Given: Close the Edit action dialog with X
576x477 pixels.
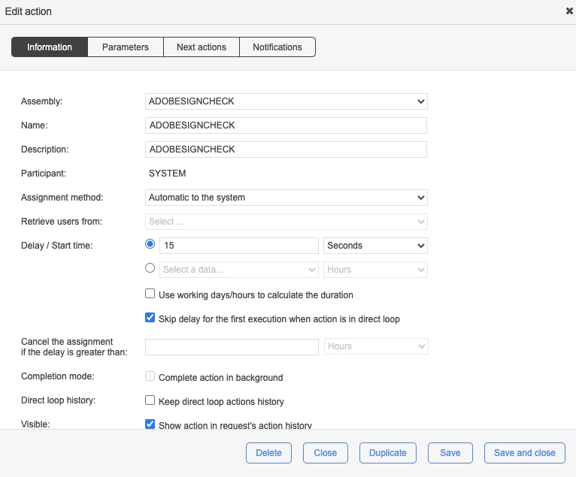Looking at the screenshot, I should (x=569, y=11).
